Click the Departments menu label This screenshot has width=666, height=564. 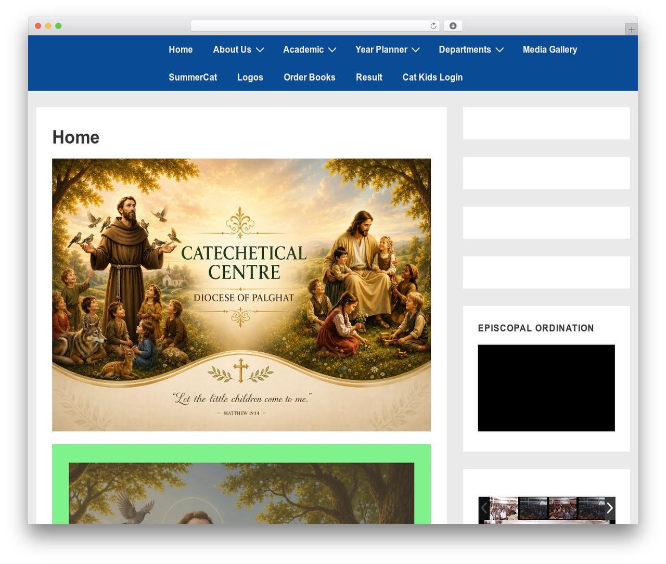click(465, 49)
